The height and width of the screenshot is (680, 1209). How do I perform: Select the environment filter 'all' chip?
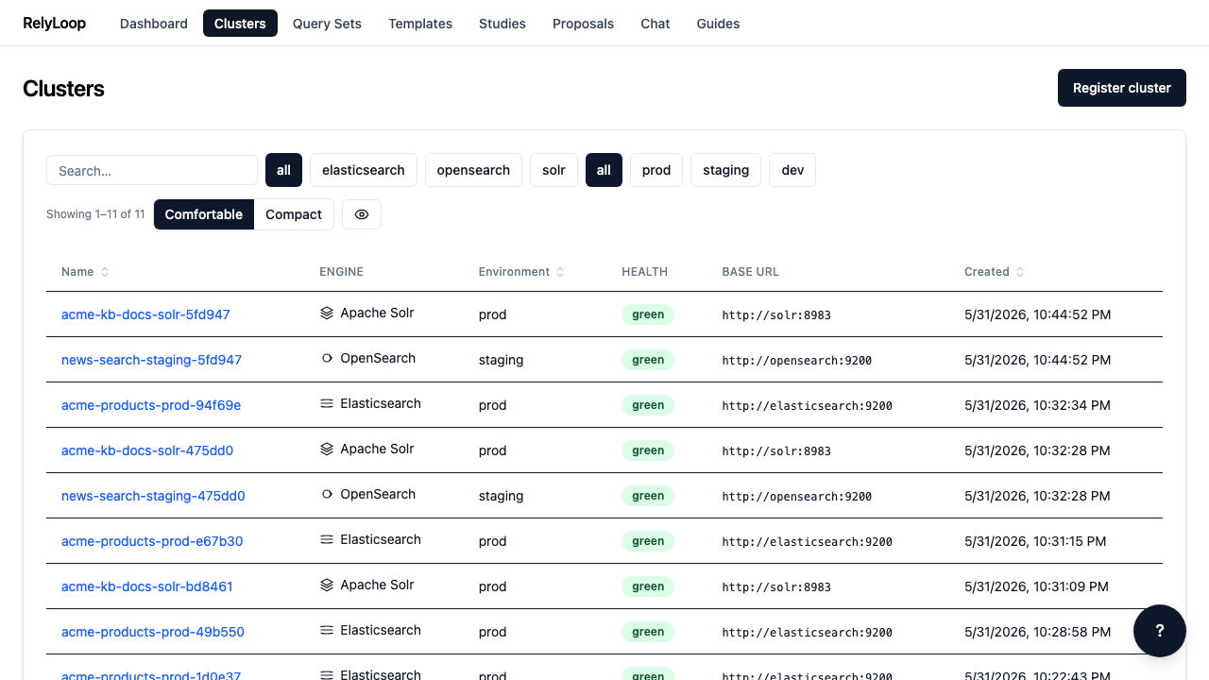tap(604, 170)
